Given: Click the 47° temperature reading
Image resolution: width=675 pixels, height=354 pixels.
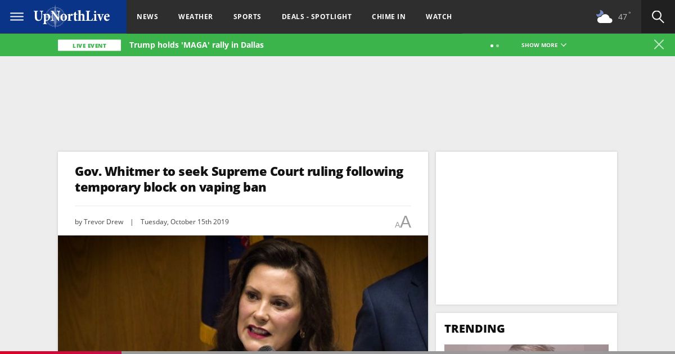Looking at the screenshot, I should (624, 17).
